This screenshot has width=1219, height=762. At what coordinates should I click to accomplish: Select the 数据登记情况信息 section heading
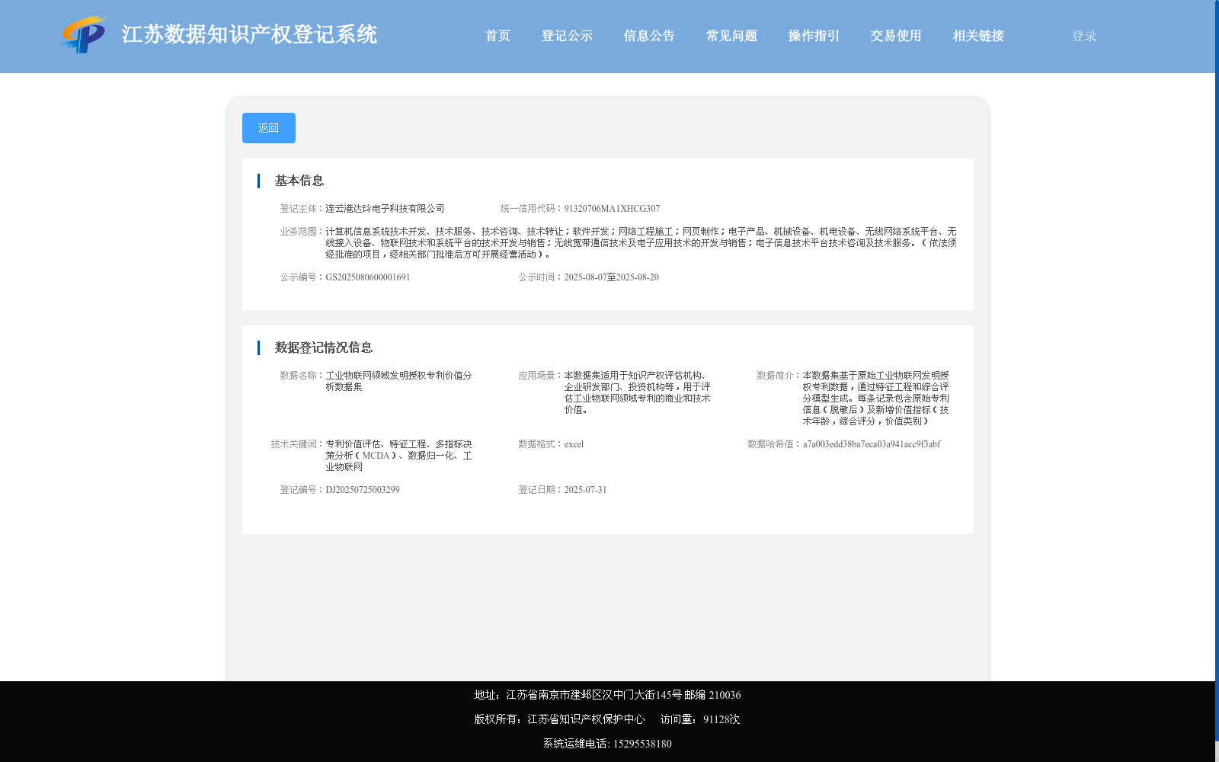pyautogui.click(x=324, y=347)
